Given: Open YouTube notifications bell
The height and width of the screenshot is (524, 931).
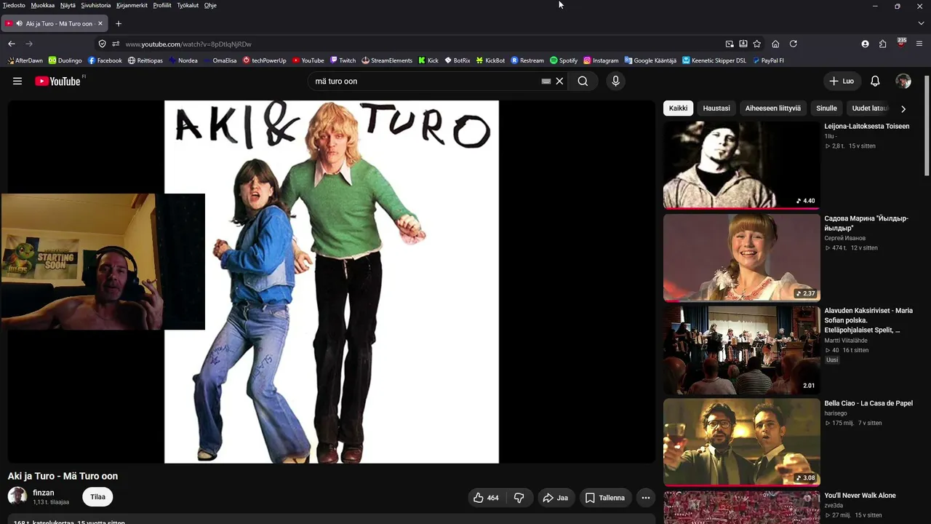Looking at the screenshot, I should tap(875, 81).
